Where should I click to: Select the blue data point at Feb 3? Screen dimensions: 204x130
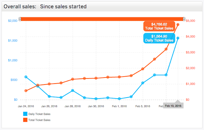point(143,83)
